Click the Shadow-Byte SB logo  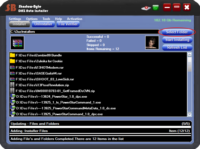coord(11,8)
